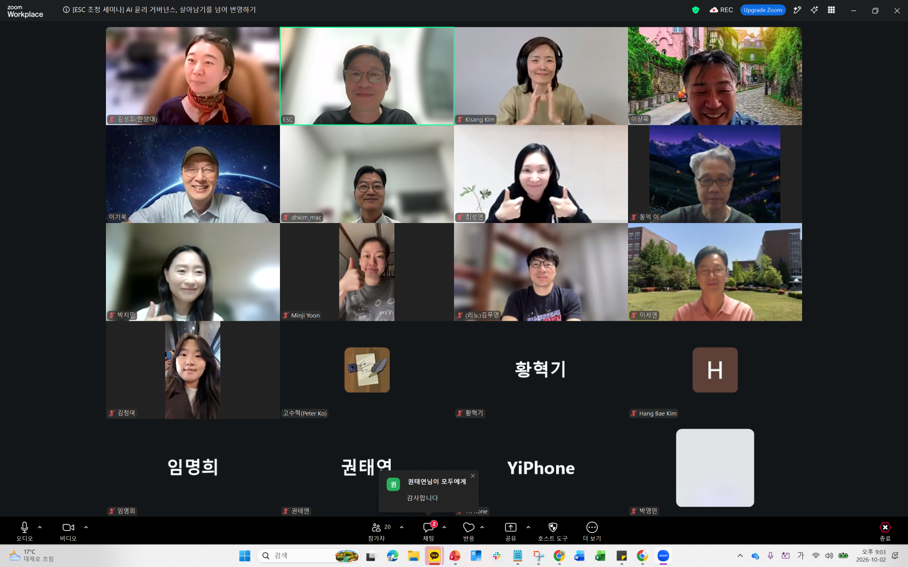908x567 pixels.
Task: Select Hang Bae Kim's avatar tile
Action: [715, 370]
